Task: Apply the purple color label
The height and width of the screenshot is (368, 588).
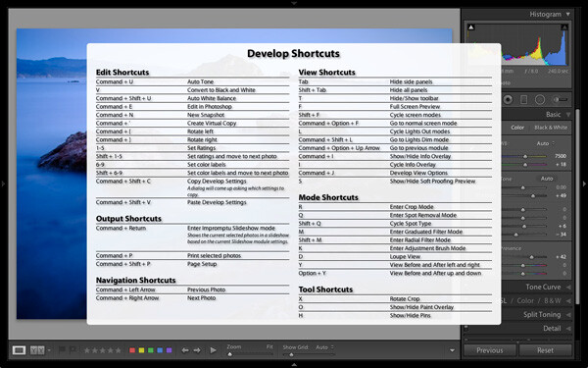Action: [169, 350]
